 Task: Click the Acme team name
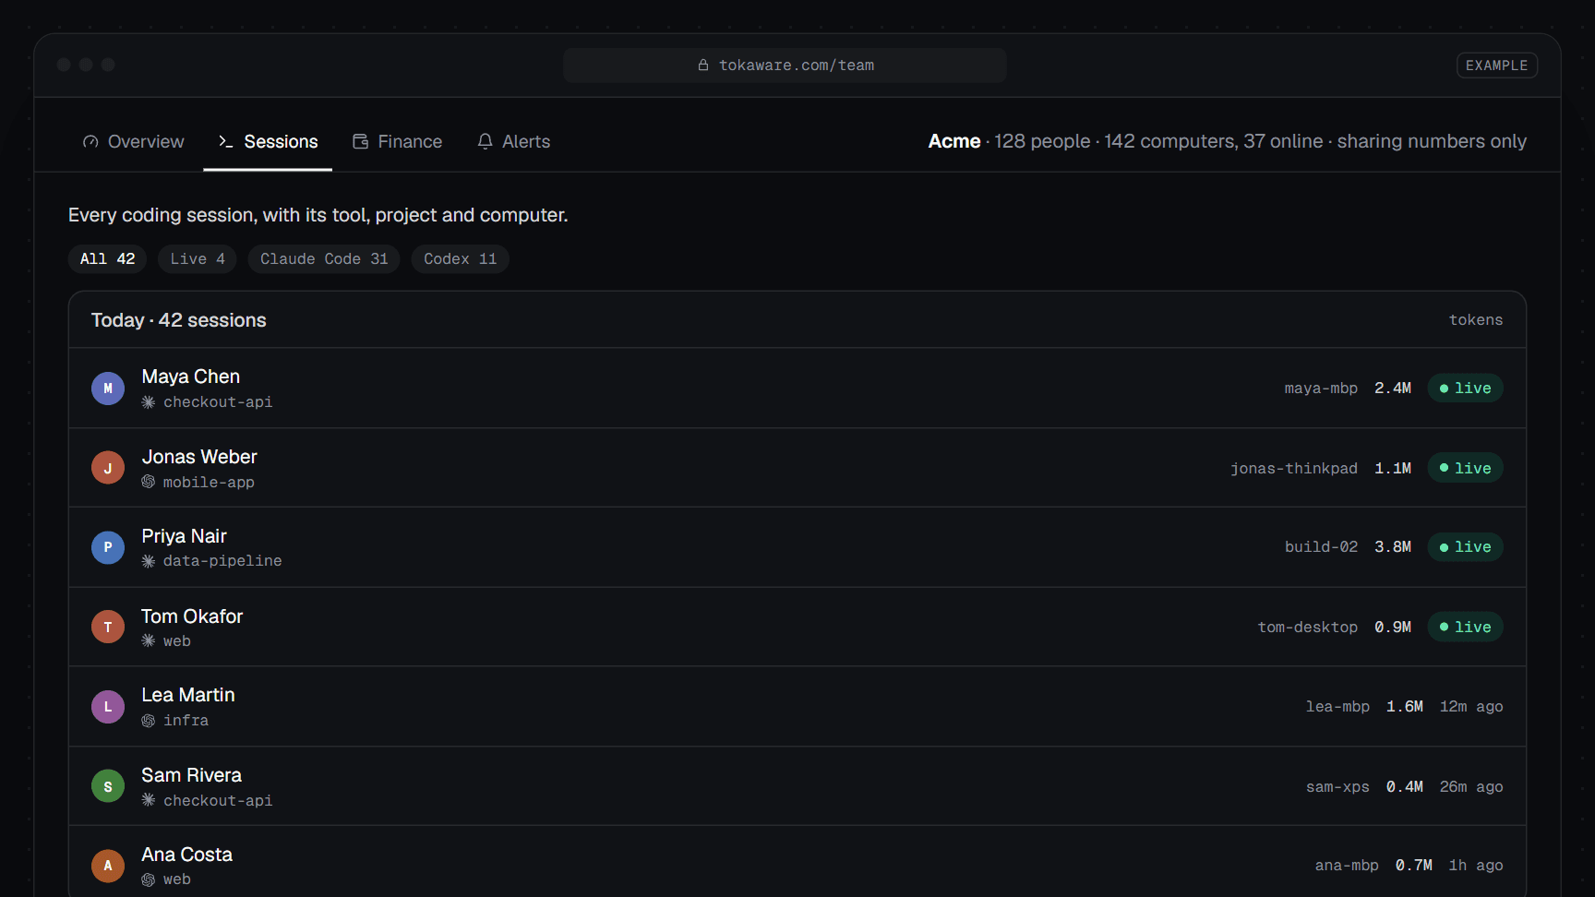(954, 141)
